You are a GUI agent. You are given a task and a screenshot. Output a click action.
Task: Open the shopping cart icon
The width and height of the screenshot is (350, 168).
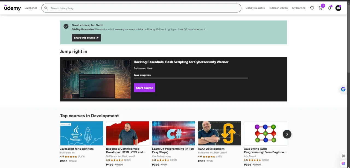(321, 8)
